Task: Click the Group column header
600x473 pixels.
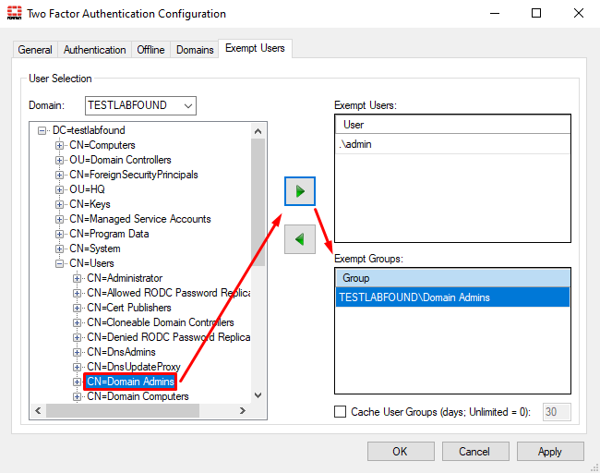Action: (452, 278)
